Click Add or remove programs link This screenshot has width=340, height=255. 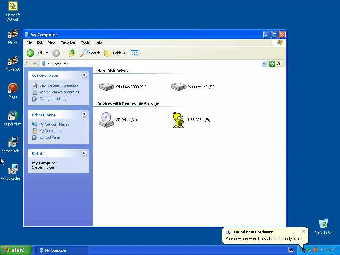pos(59,92)
